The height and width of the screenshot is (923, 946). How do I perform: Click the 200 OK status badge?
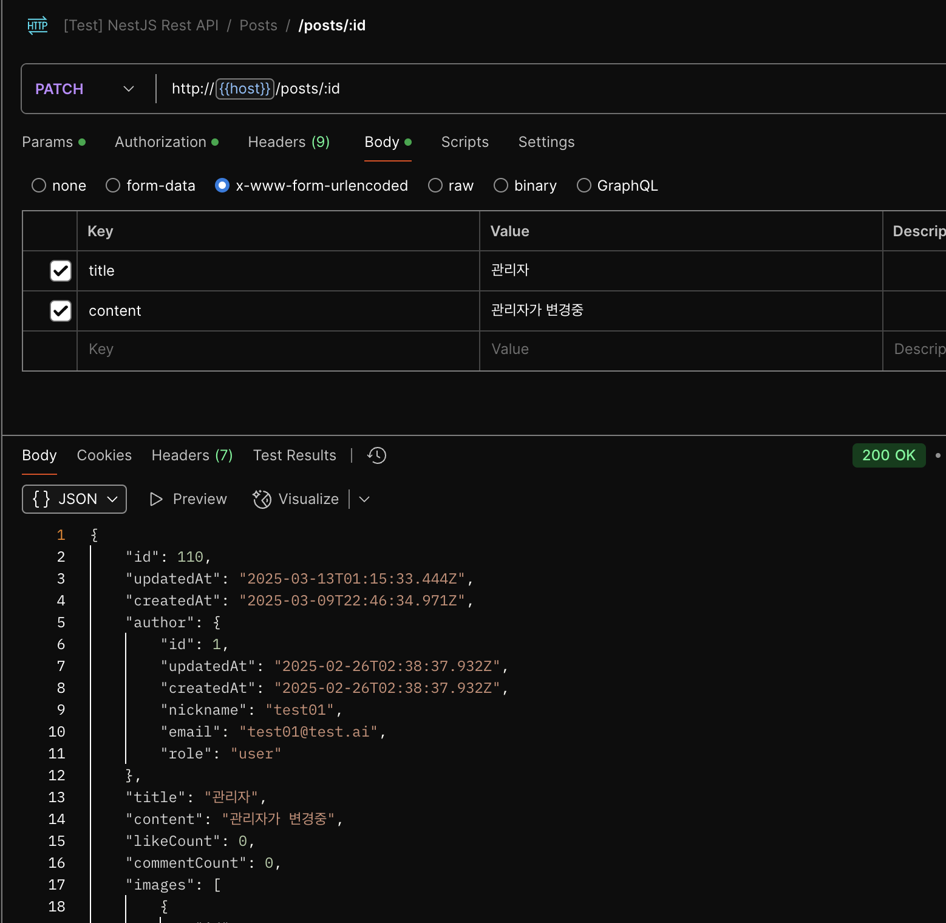pyautogui.click(x=889, y=455)
